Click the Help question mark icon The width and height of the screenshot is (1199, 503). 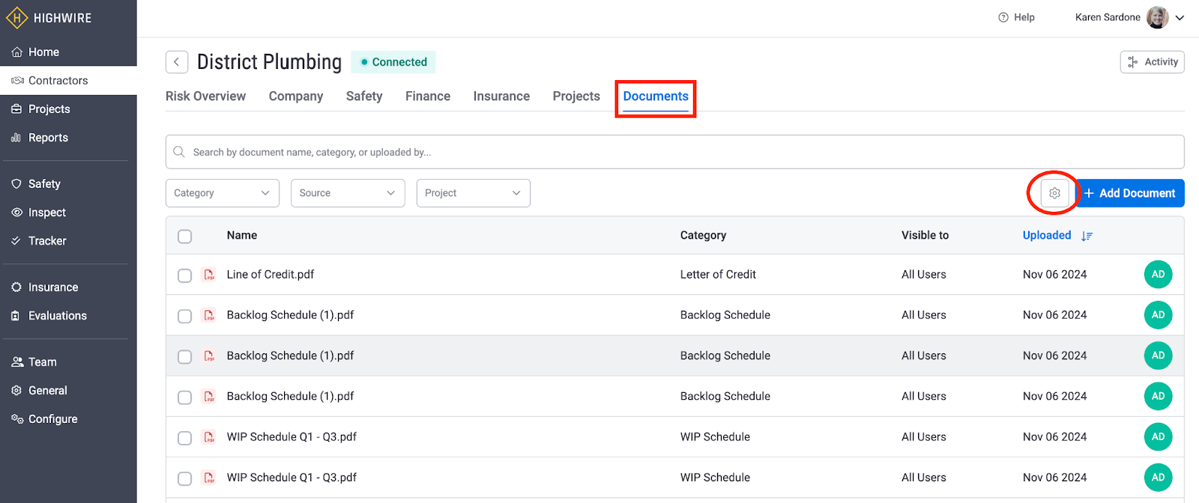click(x=1003, y=17)
